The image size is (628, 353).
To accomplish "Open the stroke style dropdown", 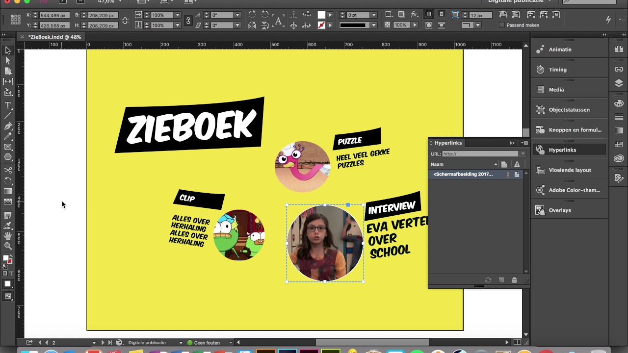I will coord(374,25).
